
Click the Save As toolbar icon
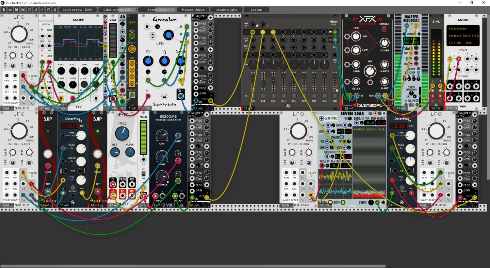pyautogui.click(x=23, y=10)
